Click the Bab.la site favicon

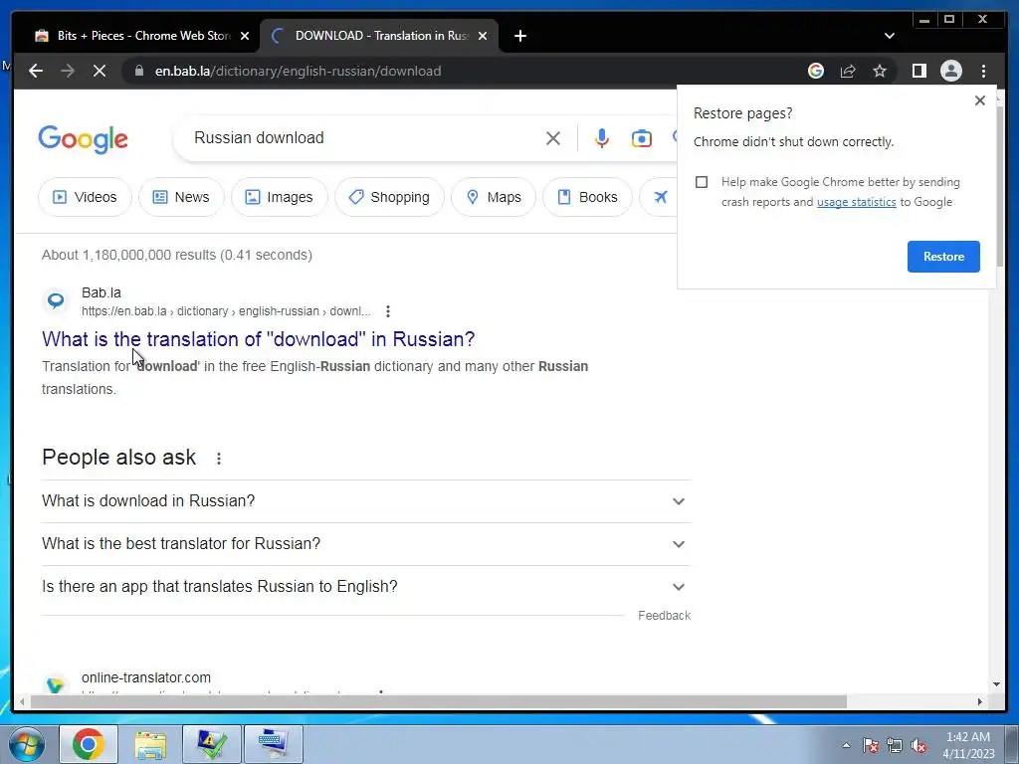[56, 300]
